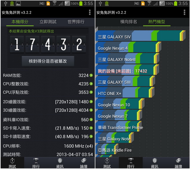Tap green arrow next to CPU浮點效能 score
Image resolution: width=190 pixels, height=169 pixels.
[91, 92]
